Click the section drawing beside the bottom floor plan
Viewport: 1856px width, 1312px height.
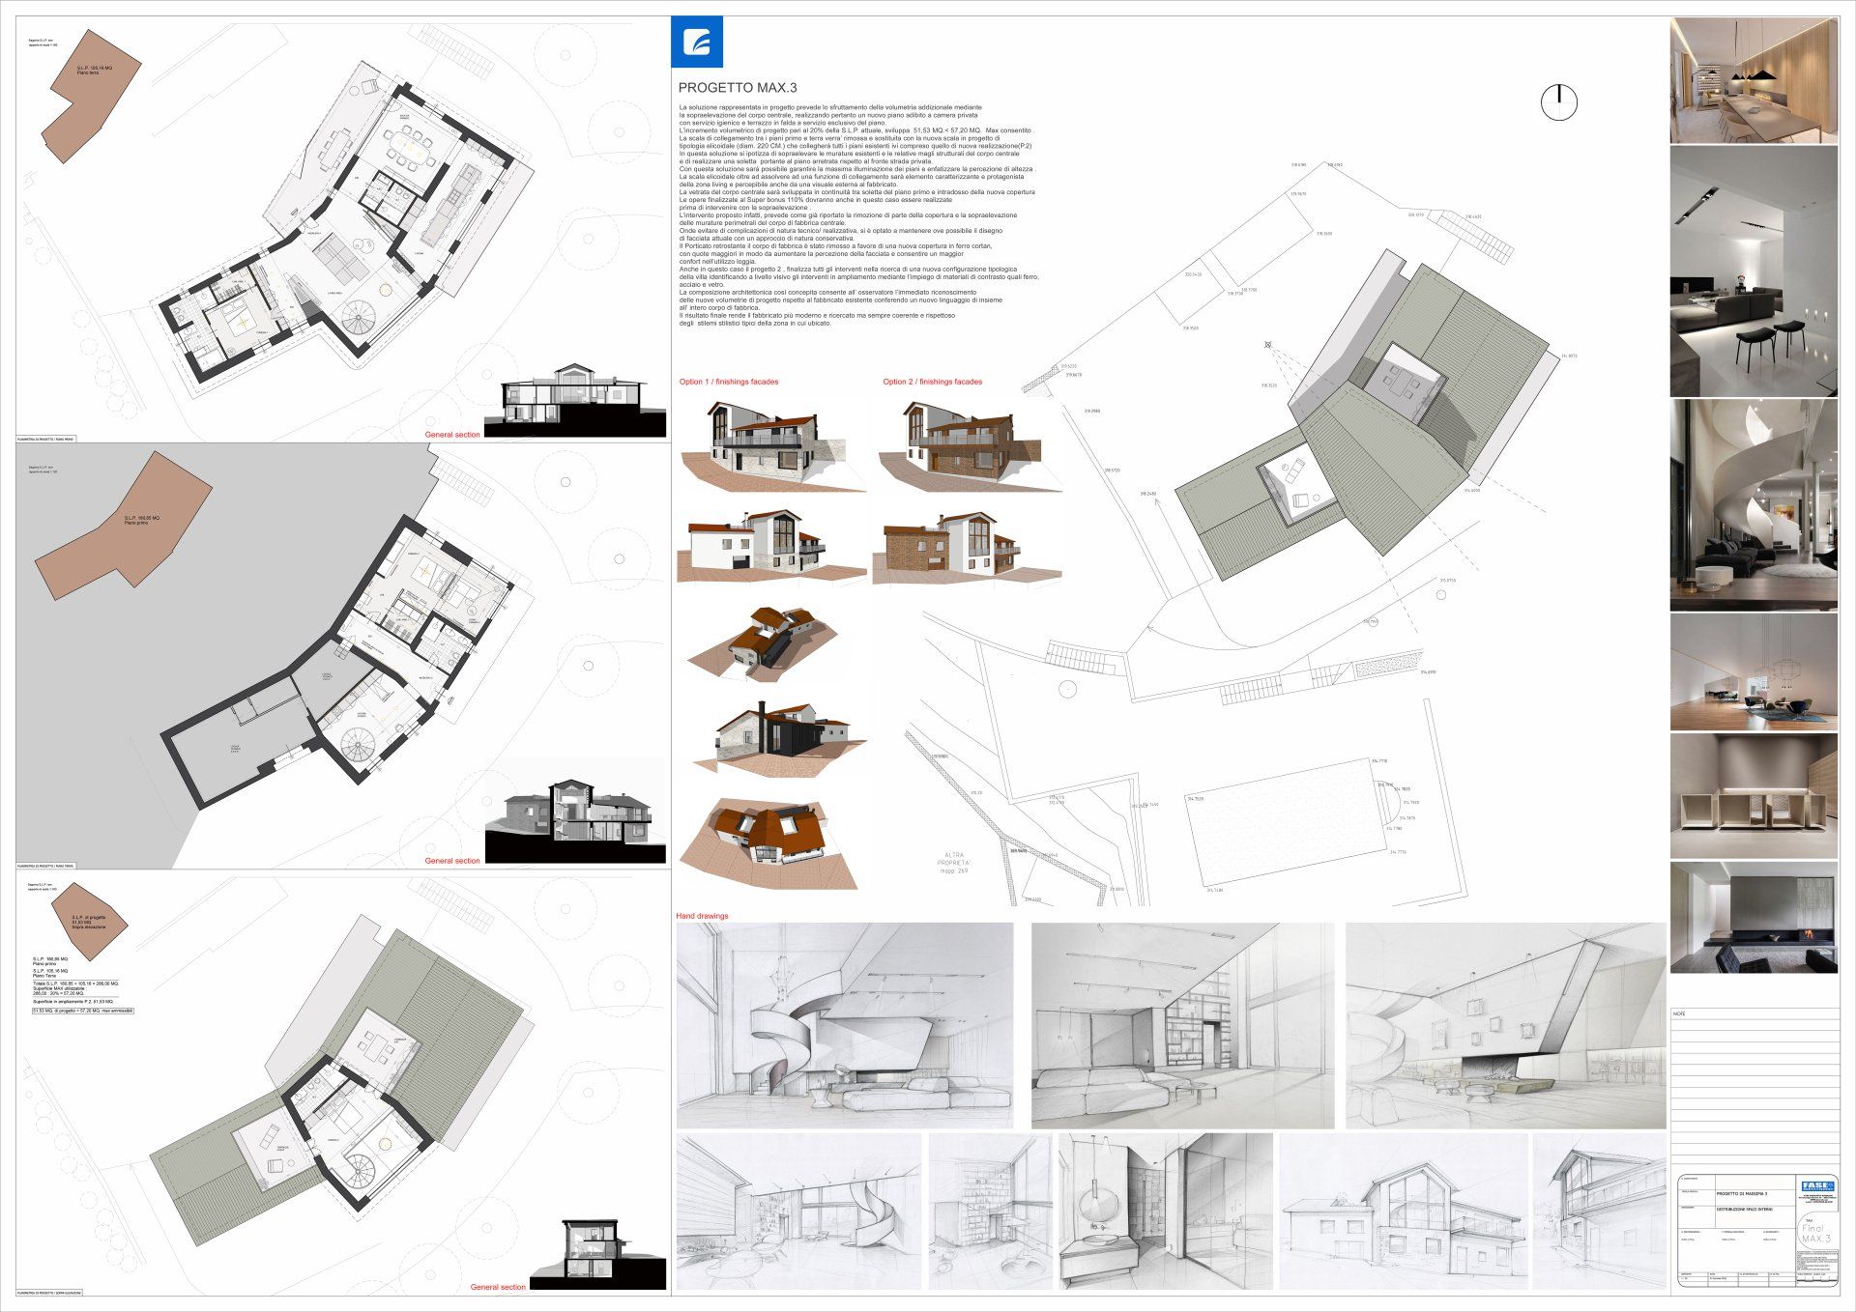click(x=596, y=1252)
